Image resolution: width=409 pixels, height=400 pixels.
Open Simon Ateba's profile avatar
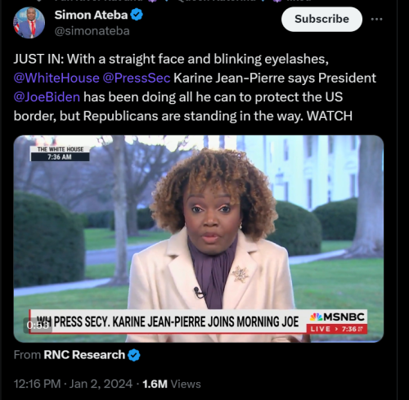[29, 23]
